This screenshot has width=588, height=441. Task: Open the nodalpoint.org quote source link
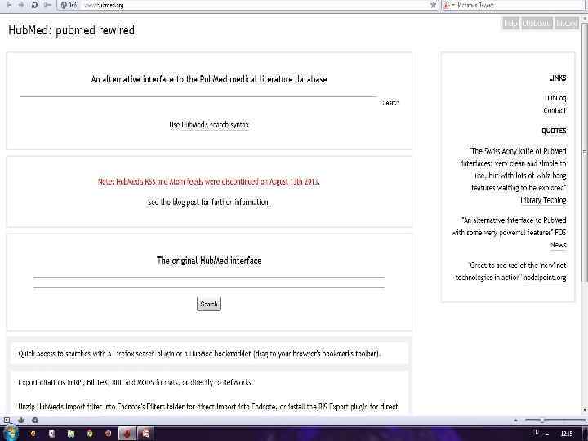click(545, 278)
